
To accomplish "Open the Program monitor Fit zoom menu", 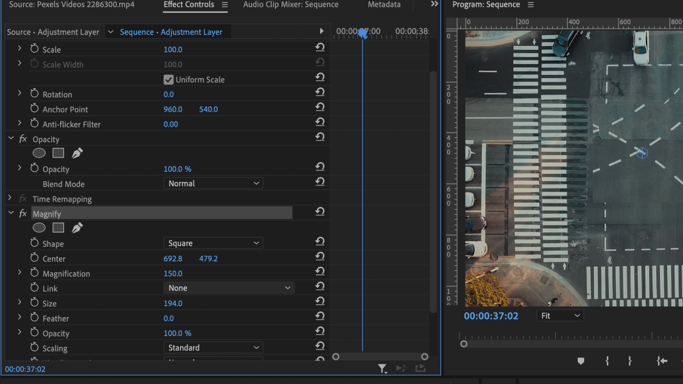I will point(559,315).
